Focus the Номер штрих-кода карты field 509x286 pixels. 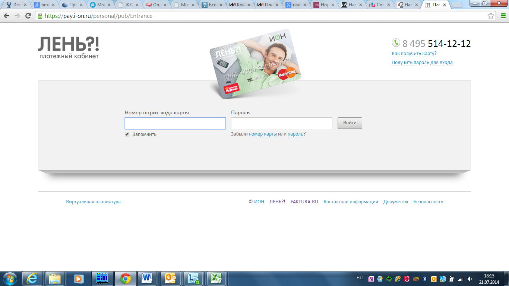coord(175,123)
